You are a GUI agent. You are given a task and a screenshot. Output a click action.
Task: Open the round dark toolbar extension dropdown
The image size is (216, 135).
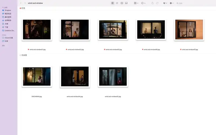(172, 3)
